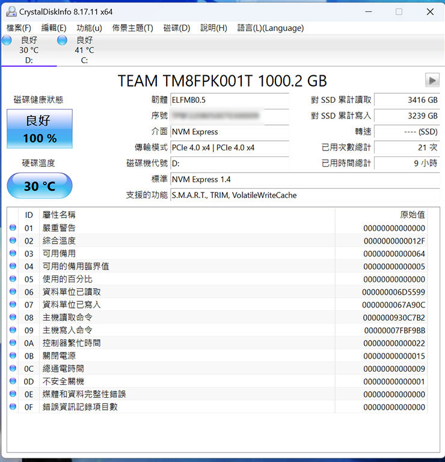Click status dot for attribute 03 可用備用
This screenshot has height=462, width=445.
click(x=13, y=253)
